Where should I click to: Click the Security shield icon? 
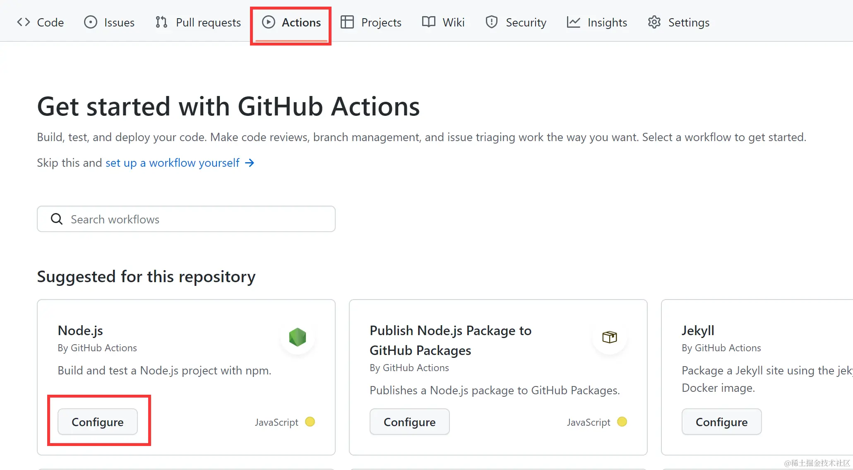coord(491,22)
